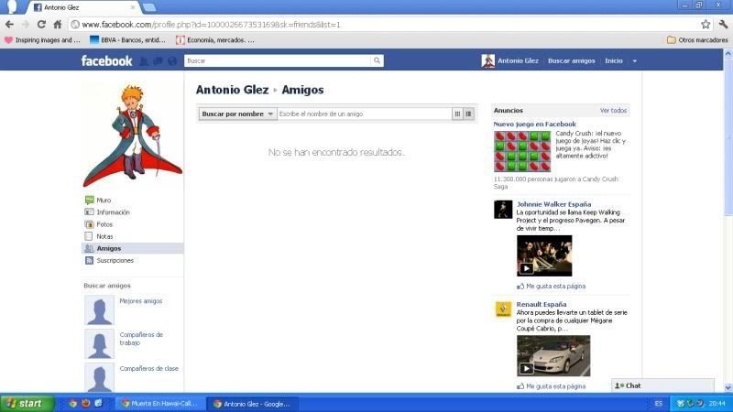The height and width of the screenshot is (412, 733).
Task: Switch to Antonio Glez - Google taskbar window
Action: coord(252,404)
